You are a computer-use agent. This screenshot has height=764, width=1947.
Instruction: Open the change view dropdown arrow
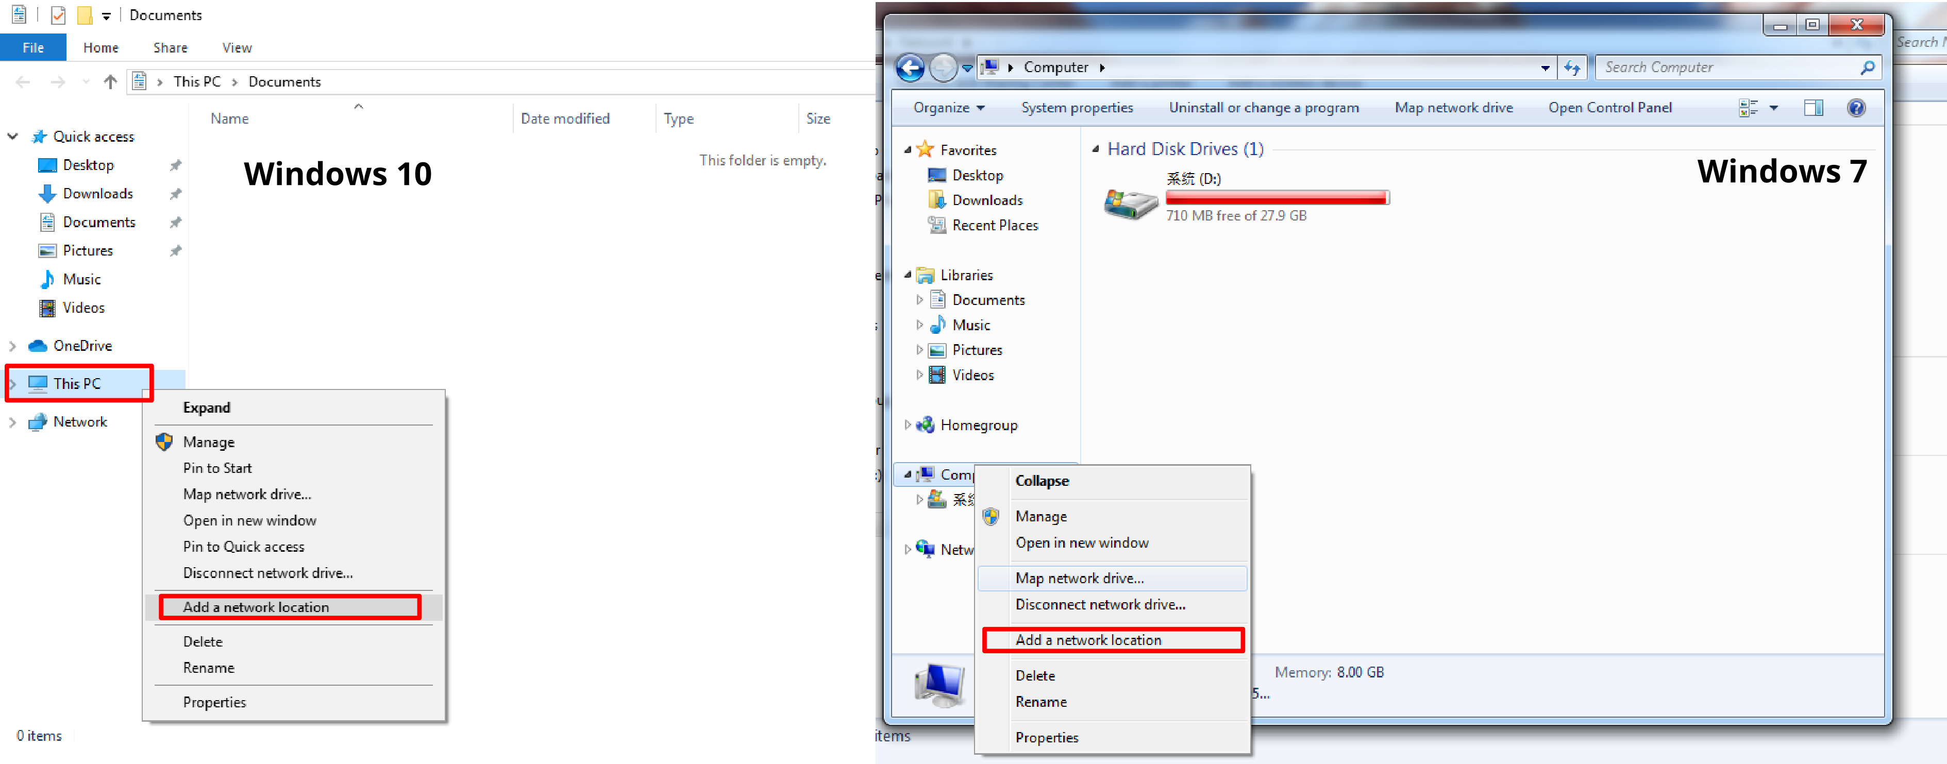(x=1773, y=108)
